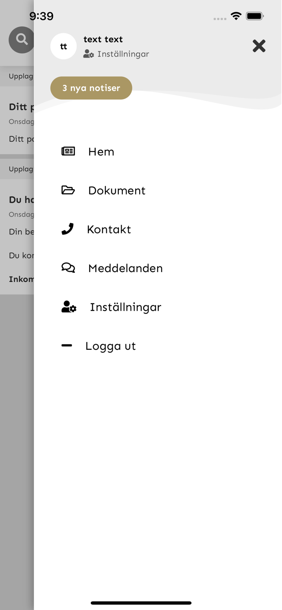Open Inställningar link under text text
The width and height of the screenshot is (282, 610).
pyautogui.click(x=123, y=54)
